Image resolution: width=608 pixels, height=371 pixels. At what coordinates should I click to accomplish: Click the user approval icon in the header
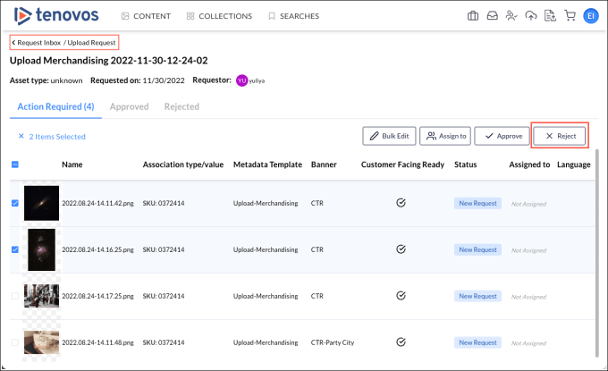click(511, 16)
